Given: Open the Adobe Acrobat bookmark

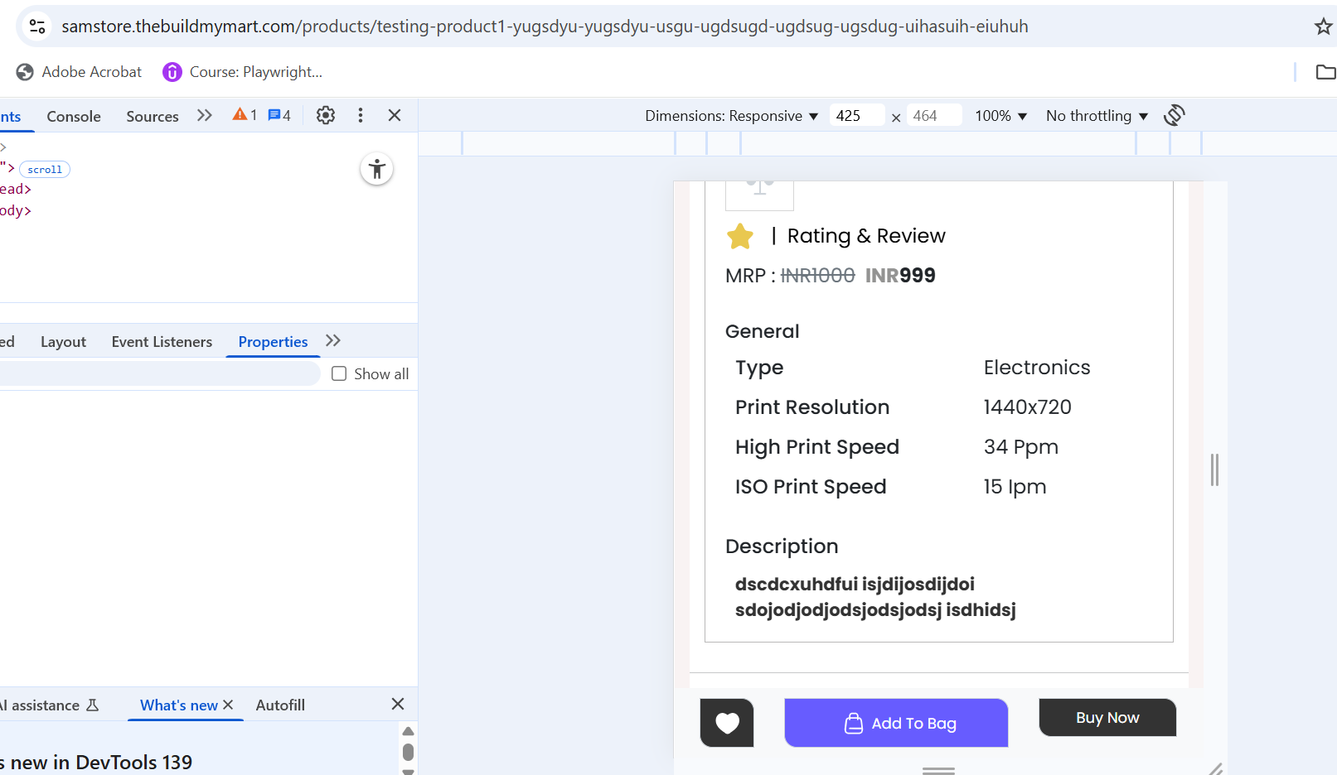Looking at the screenshot, I should [x=79, y=72].
